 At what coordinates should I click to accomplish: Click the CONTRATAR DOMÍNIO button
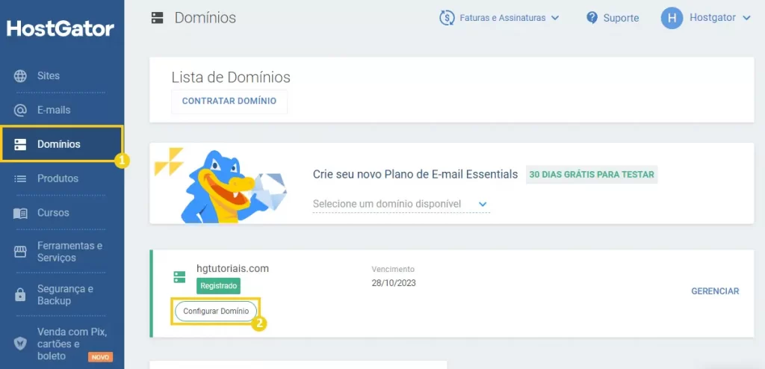229,102
